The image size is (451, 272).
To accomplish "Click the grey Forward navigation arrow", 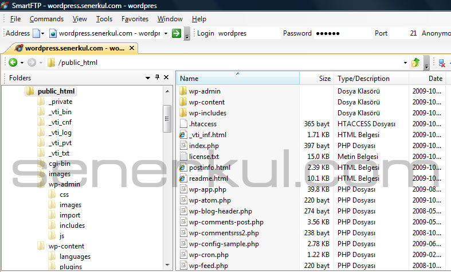I will click(x=32, y=62).
